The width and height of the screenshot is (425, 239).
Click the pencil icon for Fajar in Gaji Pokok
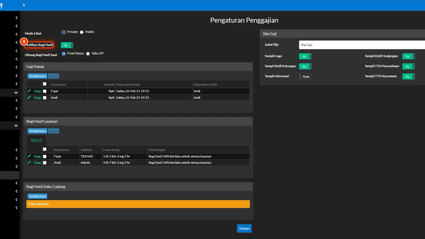coord(29,91)
